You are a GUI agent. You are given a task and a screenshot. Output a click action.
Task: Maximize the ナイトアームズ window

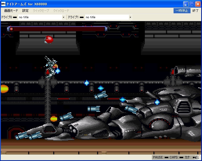pos(192,4)
